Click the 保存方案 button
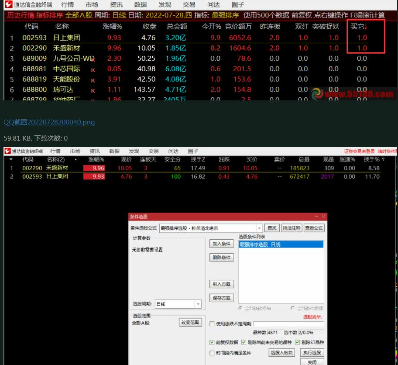 pos(222,298)
